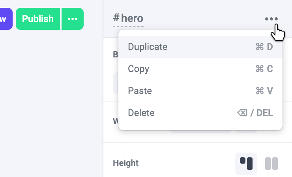Screen dimensions: 292x177
Task: Click the Height label
Action: click(125, 163)
